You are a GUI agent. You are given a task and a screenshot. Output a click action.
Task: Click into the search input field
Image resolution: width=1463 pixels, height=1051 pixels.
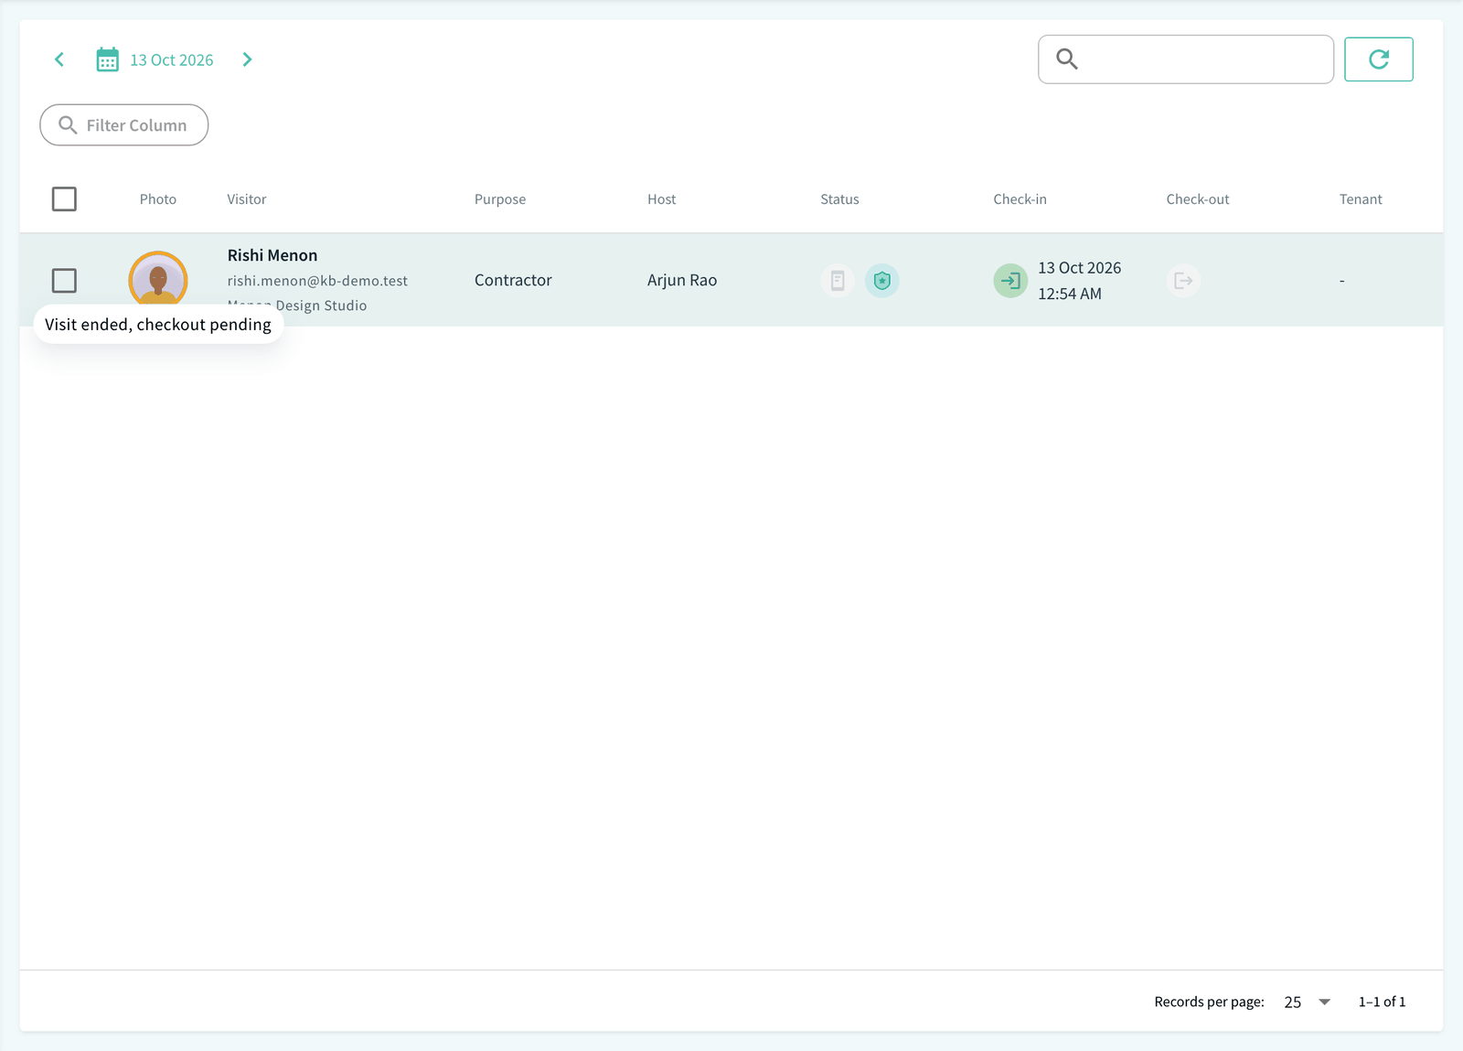(1186, 59)
